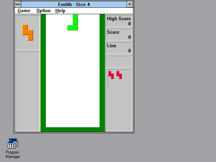Click the Score display panel
This screenshot has height=162, width=216.
point(119,34)
